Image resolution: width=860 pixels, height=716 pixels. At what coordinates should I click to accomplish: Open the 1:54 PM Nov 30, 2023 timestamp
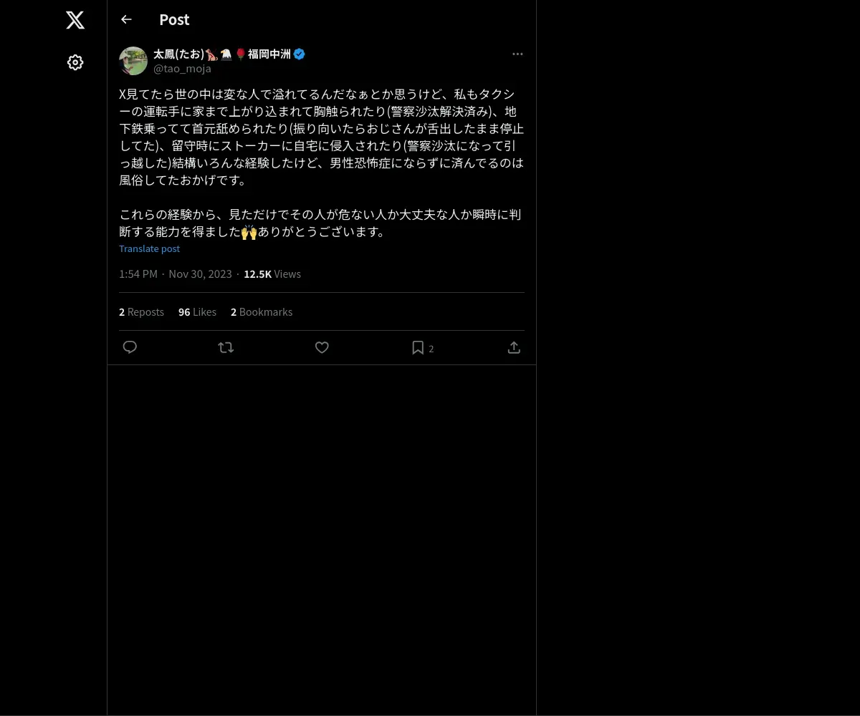tap(176, 274)
